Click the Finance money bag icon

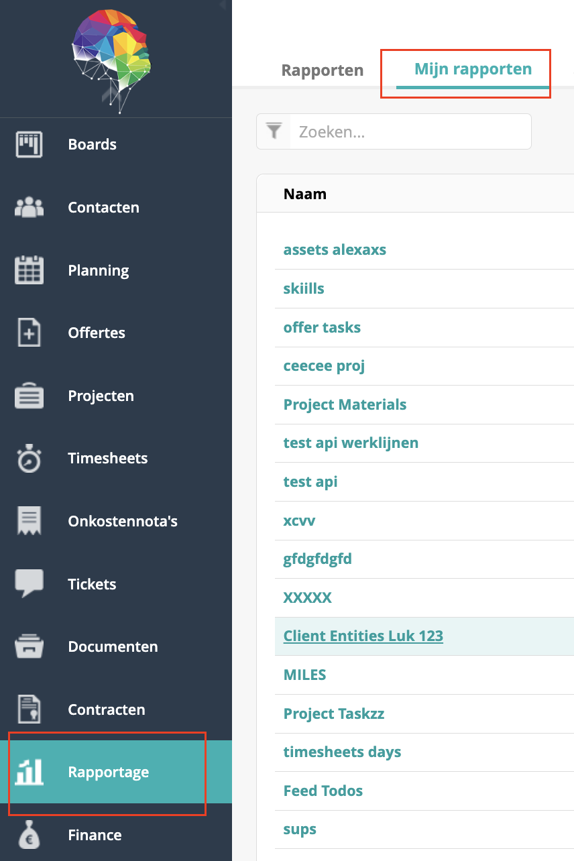click(x=29, y=835)
